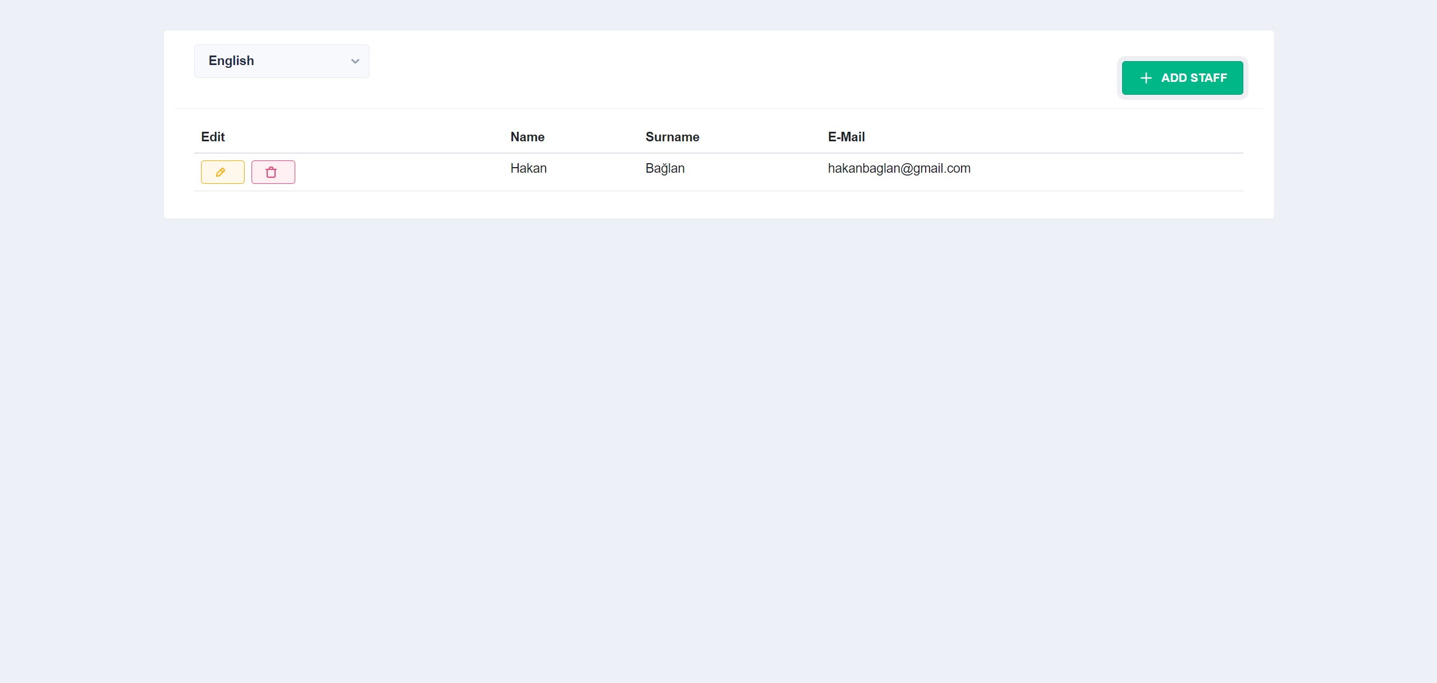Click the chevron on the language selector
The height and width of the screenshot is (683, 1437).
pos(355,61)
